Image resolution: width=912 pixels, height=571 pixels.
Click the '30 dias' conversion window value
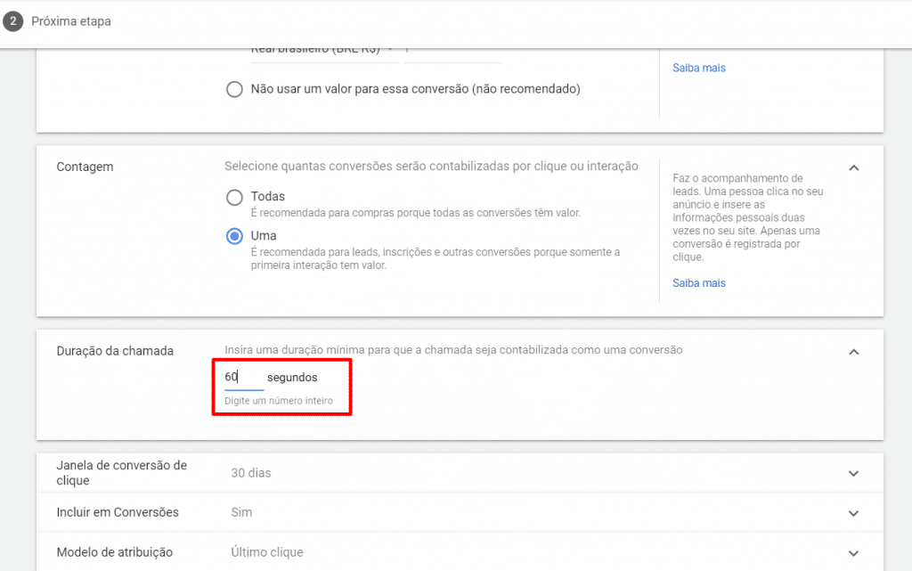pyautogui.click(x=250, y=473)
